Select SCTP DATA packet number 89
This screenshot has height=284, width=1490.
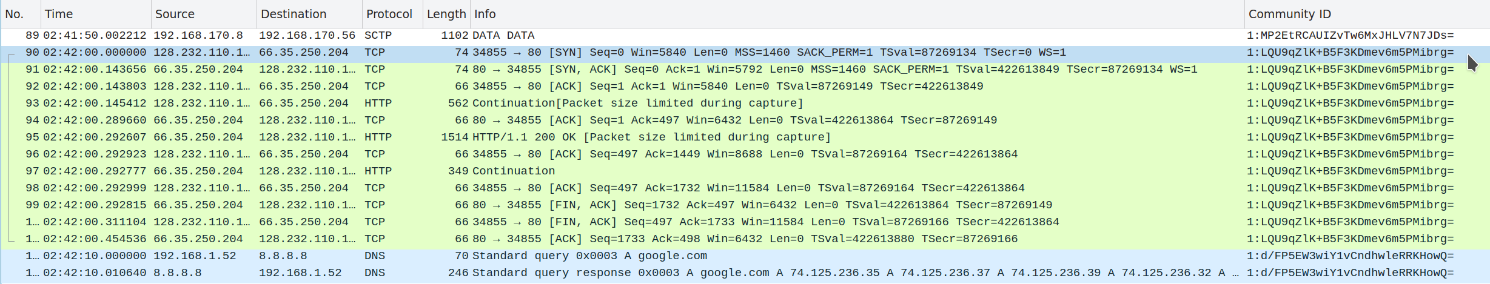(745, 36)
